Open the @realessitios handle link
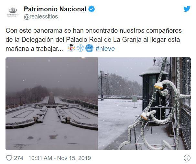This screenshot has height=164, width=196. pyautogui.click(x=41, y=17)
